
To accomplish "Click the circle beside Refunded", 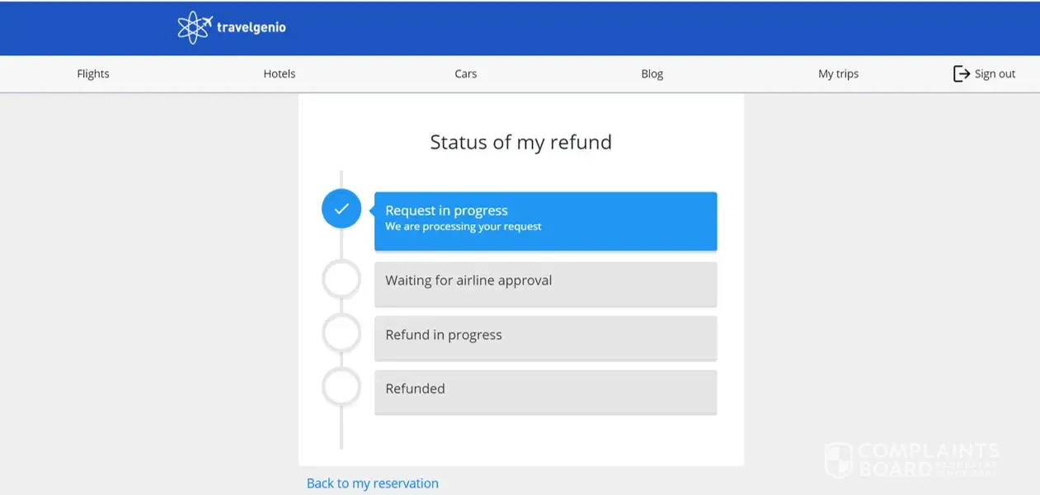I will [341, 386].
